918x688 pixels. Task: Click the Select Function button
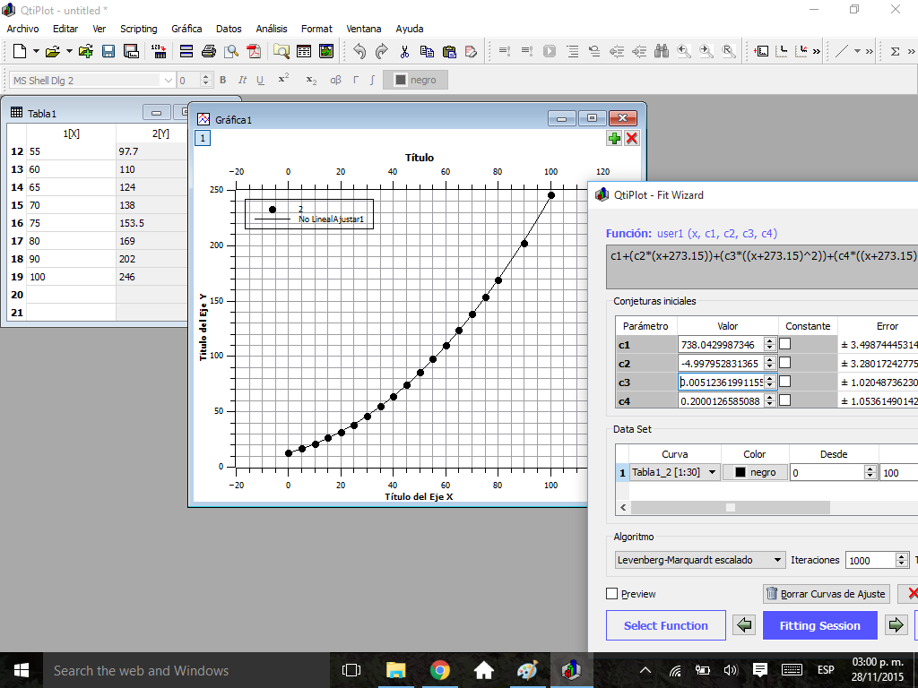point(666,625)
